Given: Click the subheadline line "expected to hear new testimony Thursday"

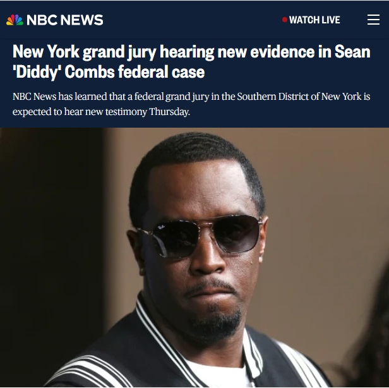Looking at the screenshot, I should (x=101, y=112).
